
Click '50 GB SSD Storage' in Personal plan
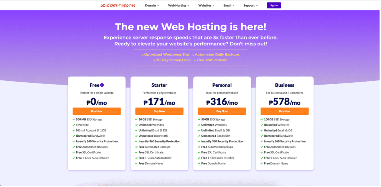(x=213, y=120)
